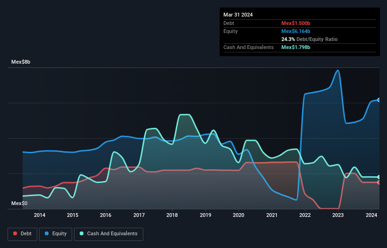Click the 2016 x-axis label
Viewport: 387px width, 248px height.
pos(106,215)
